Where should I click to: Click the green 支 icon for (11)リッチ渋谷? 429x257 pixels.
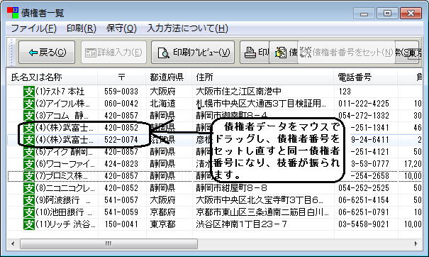(29, 224)
